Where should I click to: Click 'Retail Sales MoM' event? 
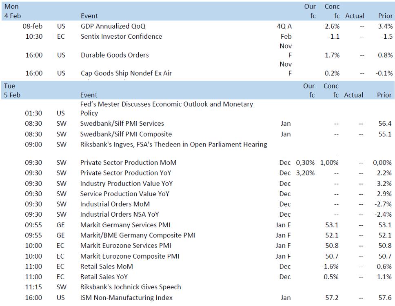pos(107,266)
